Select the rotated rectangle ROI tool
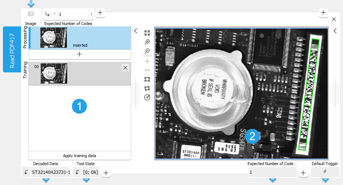The width and height of the screenshot is (343, 185). click(x=147, y=88)
